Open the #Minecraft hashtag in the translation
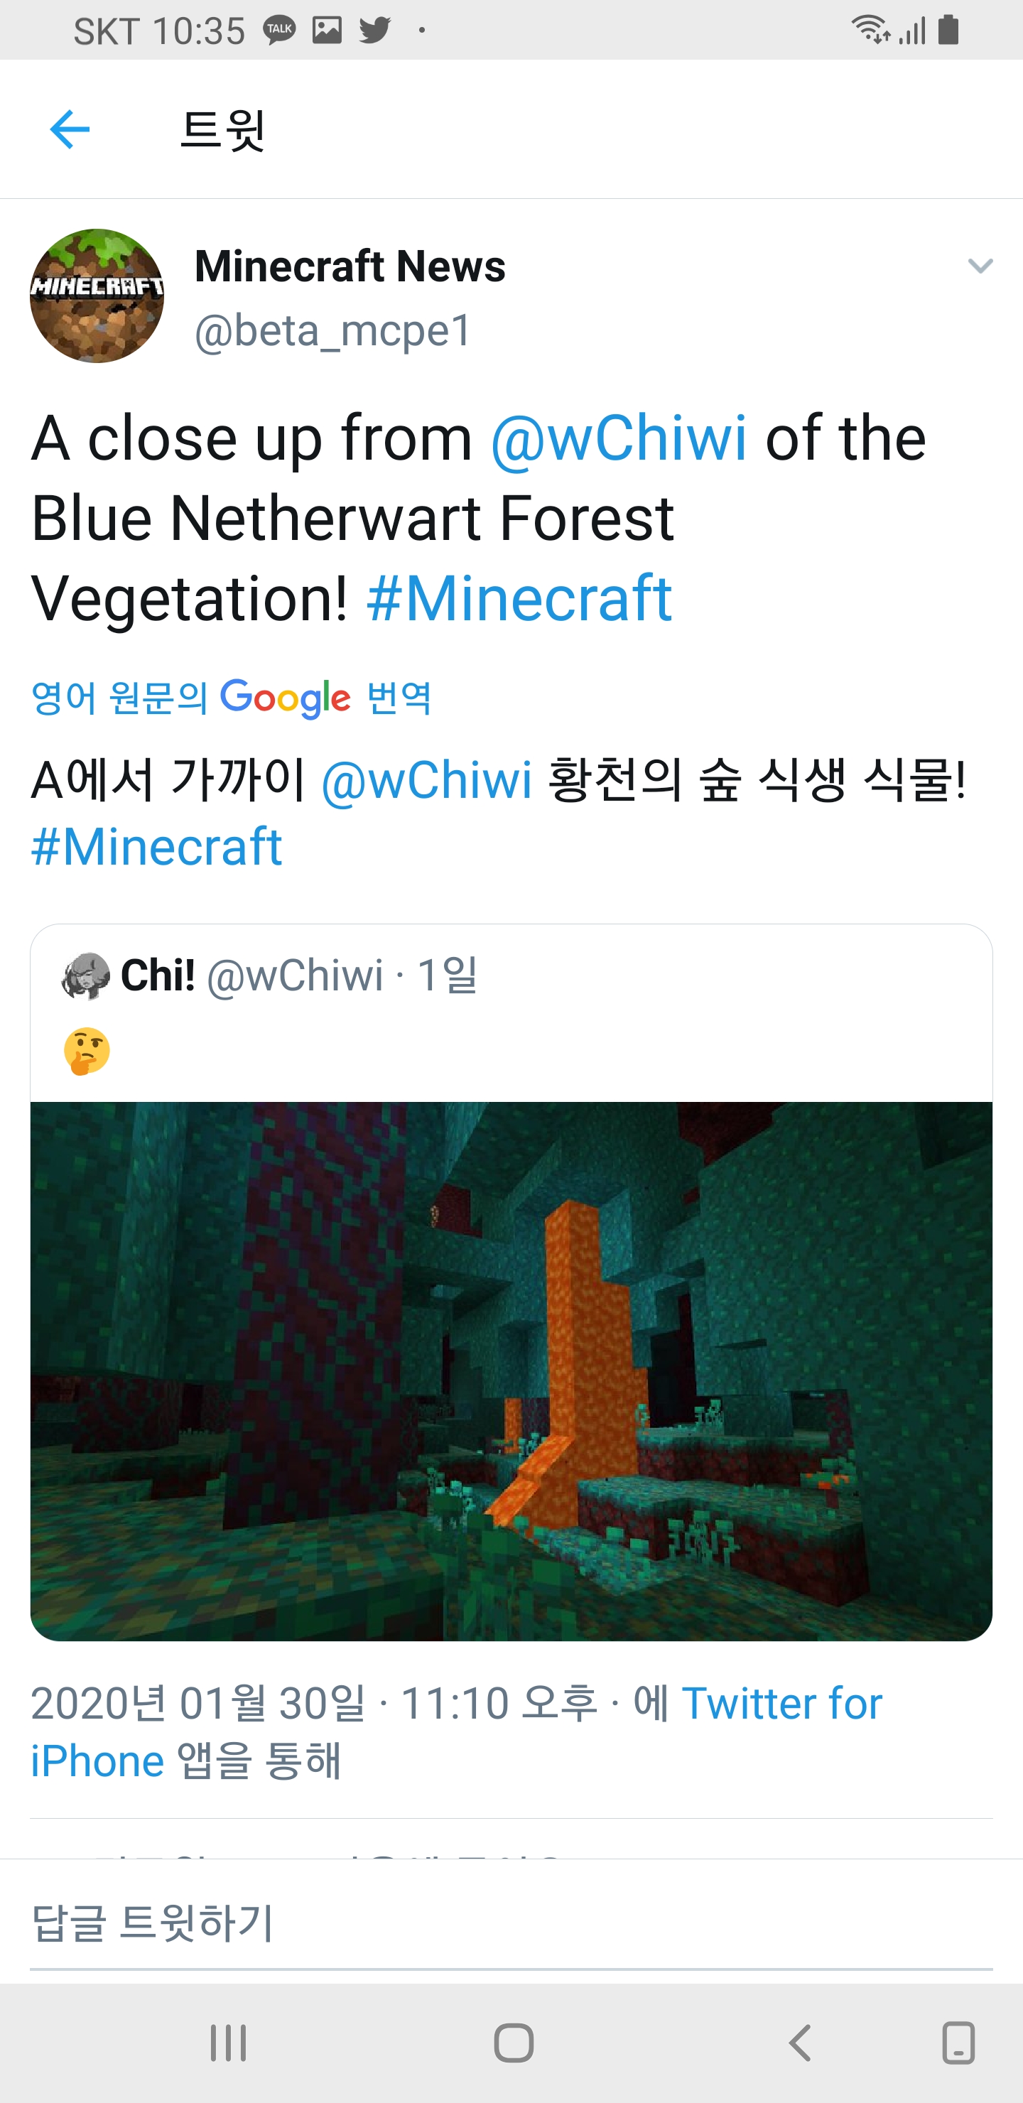The width and height of the screenshot is (1023, 2103). point(157,847)
